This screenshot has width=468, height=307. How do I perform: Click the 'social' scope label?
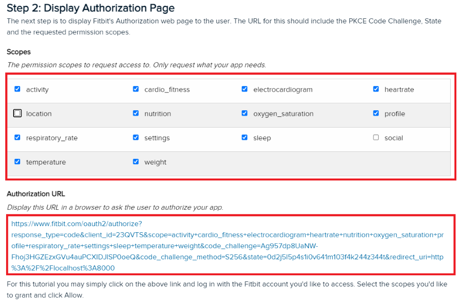point(394,138)
